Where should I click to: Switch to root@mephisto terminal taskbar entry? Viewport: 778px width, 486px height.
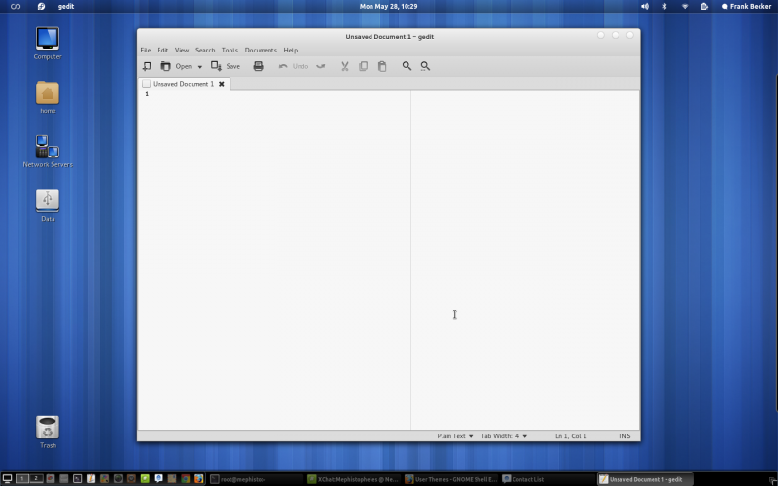255,479
